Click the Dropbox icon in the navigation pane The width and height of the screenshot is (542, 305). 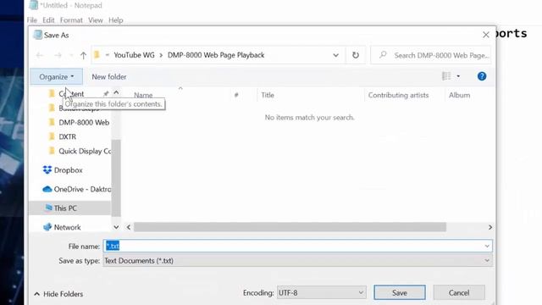click(x=47, y=169)
